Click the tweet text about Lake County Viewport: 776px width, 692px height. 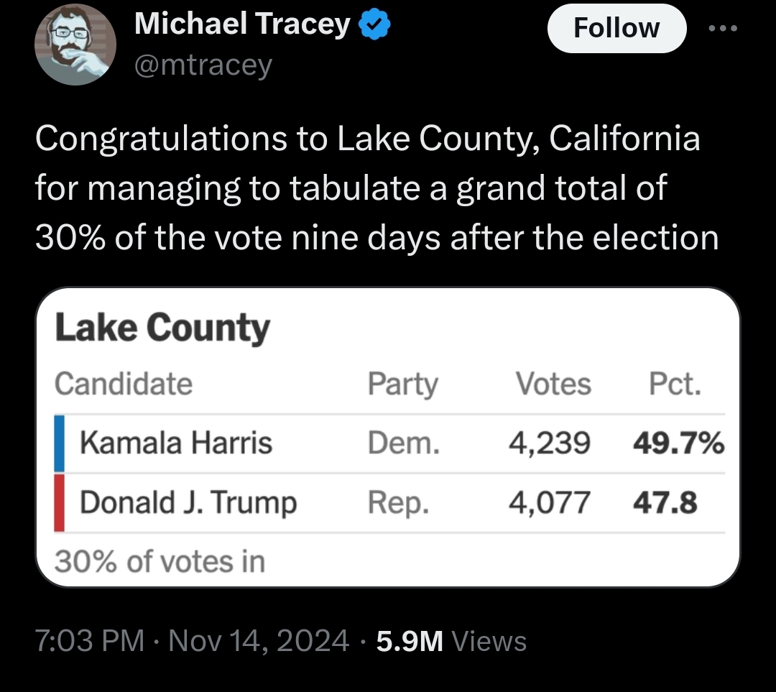[x=376, y=188]
